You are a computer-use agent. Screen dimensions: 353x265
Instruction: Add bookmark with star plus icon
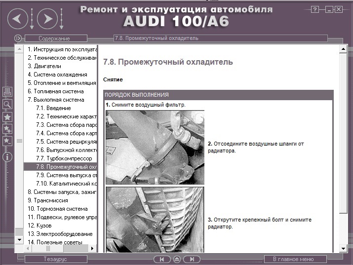click(x=7, y=129)
